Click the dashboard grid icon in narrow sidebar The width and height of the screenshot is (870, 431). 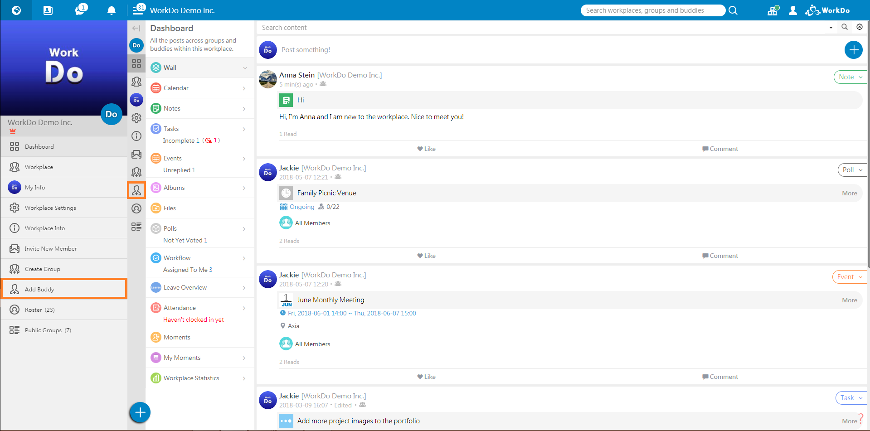[136, 63]
